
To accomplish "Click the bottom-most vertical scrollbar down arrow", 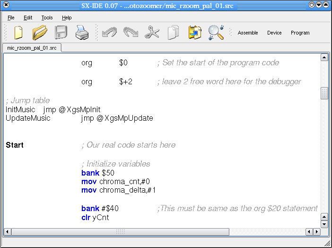I will [x=324, y=224].
